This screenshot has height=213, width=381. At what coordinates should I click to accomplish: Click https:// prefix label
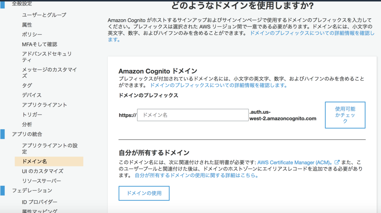coord(128,115)
